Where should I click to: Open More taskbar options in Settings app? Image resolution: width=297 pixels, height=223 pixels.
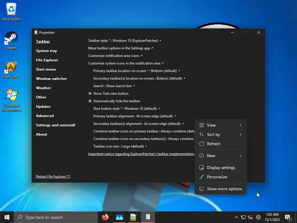(121, 48)
